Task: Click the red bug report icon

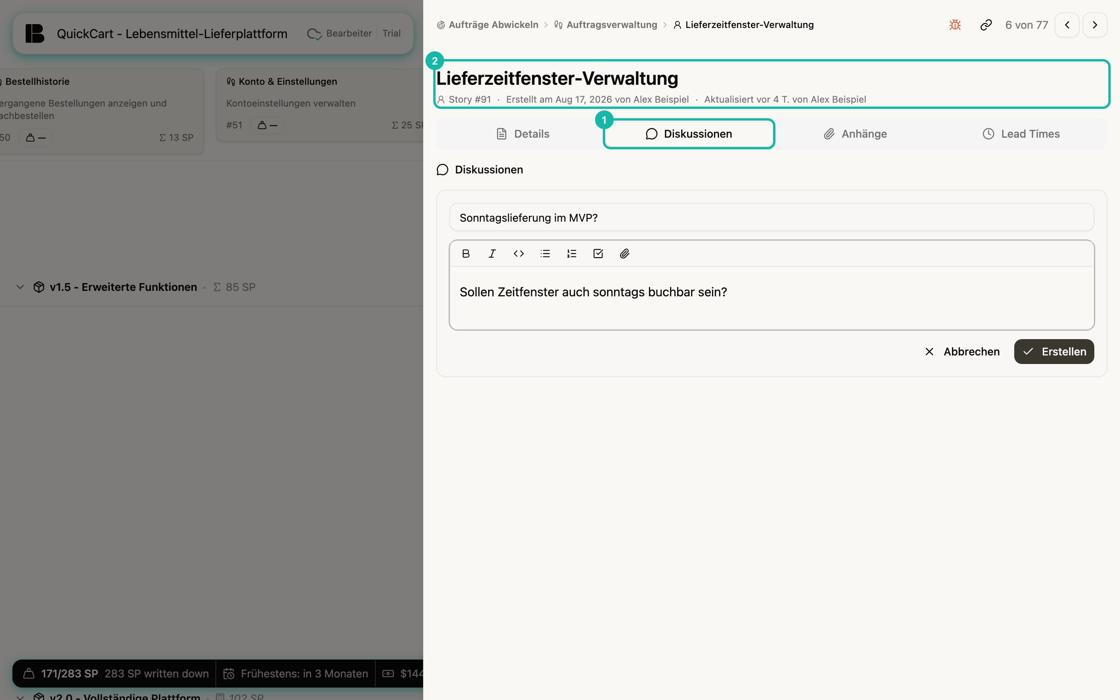Action: tap(955, 25)
